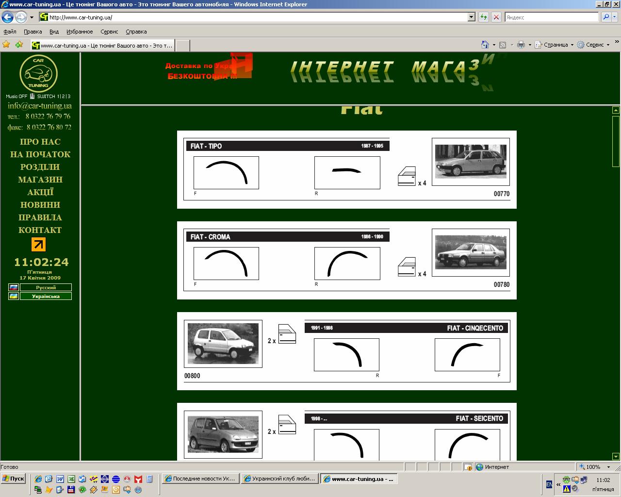Click the orange arrow icon in sidebar
Screen dimensions: 621x497
coord(38,244)
